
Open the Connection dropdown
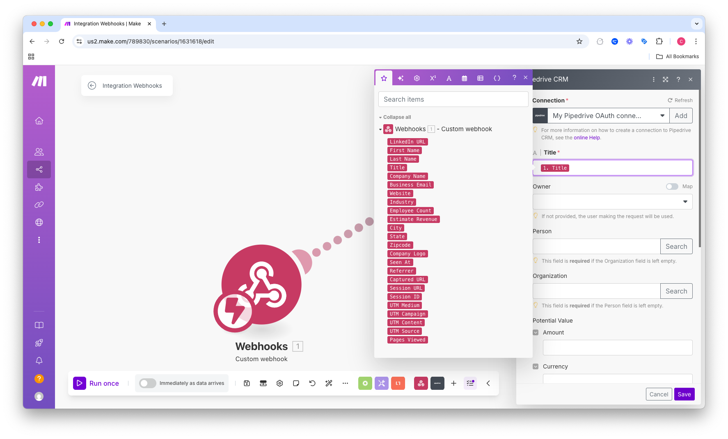(x=608, y=116)
